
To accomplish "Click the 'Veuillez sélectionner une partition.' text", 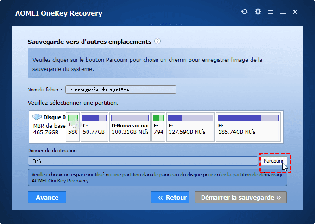I will coord(73,103).
